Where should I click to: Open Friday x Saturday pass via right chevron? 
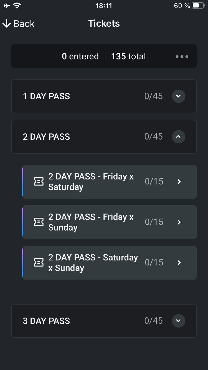point(179,182)
